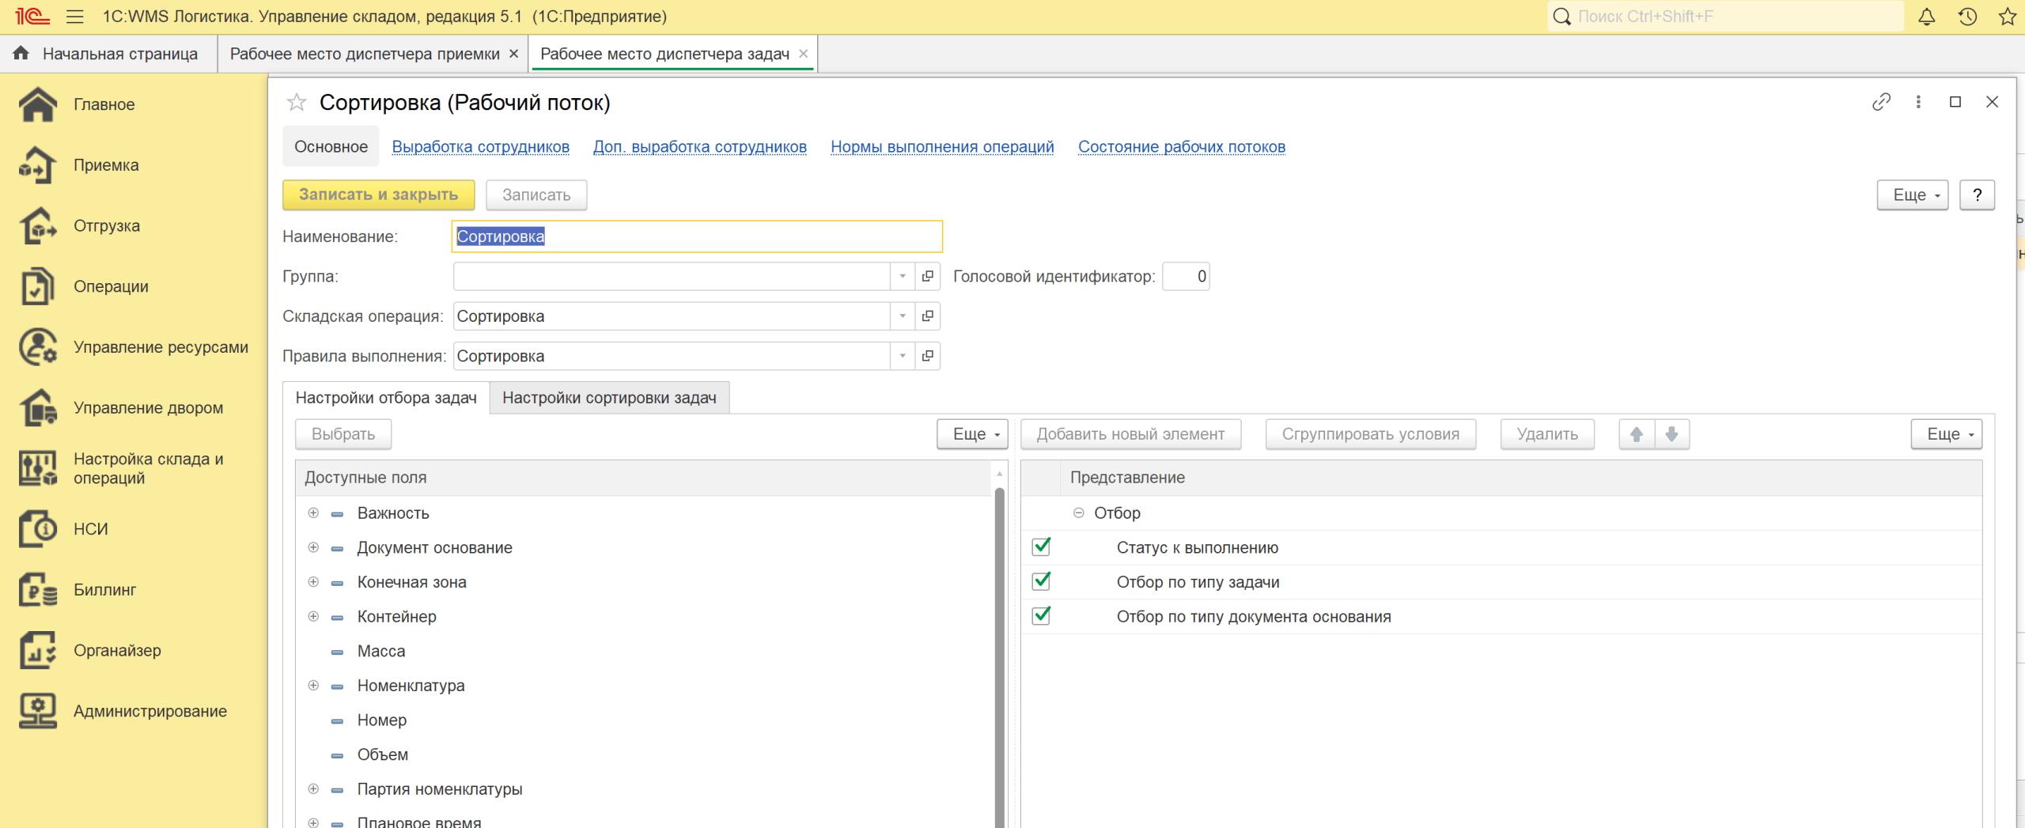This screenshot has height=828, width=2025.
Task: Click the get link chain icon
Action: (x=1881, y=102)
